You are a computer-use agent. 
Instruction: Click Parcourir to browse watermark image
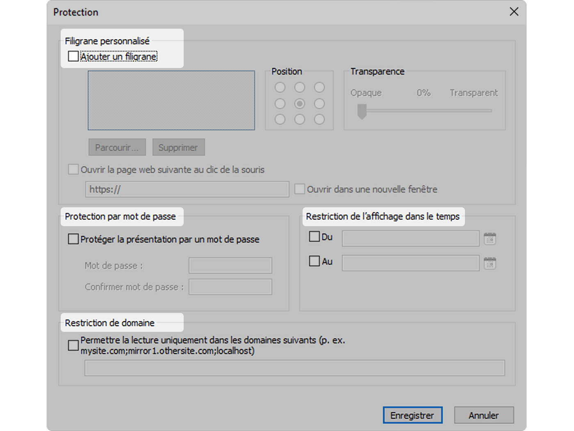coord(117,147)
